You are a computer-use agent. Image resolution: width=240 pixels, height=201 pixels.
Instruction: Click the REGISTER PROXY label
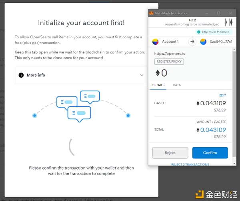coord(169,61)
